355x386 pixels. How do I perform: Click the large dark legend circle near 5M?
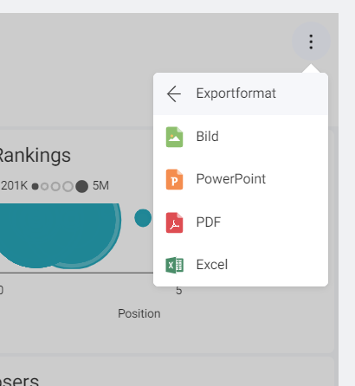[81, 186]
